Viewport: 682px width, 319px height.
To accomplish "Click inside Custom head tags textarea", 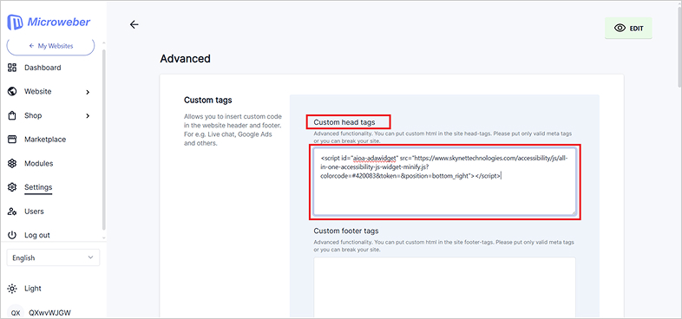I will click(444, 181).
